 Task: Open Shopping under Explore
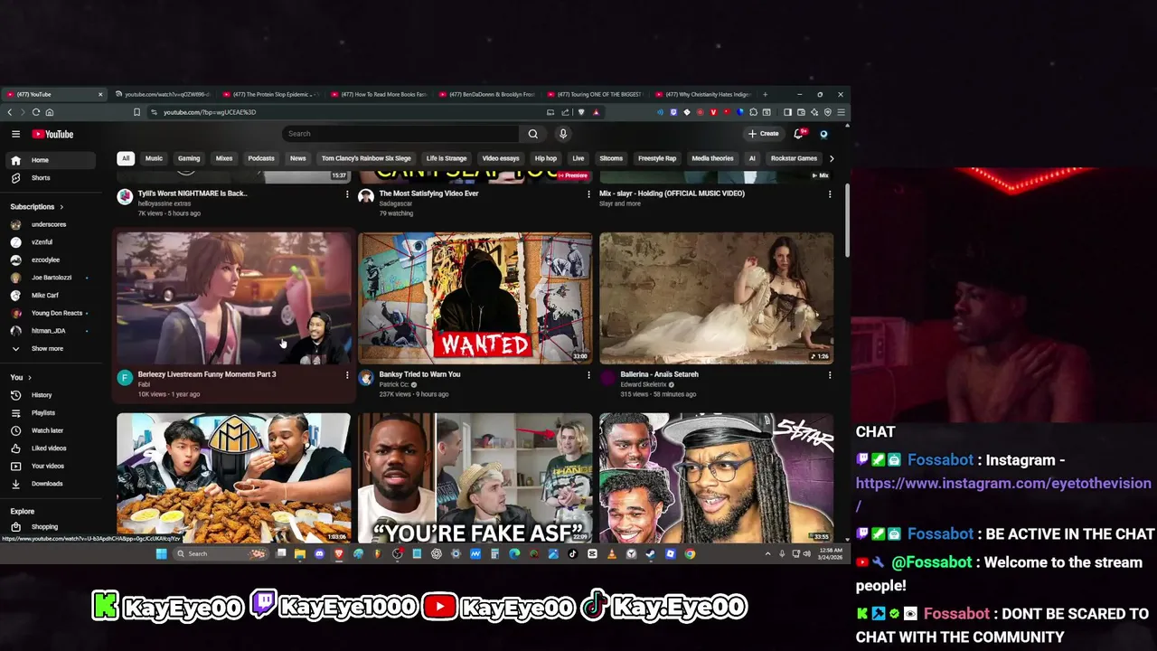50,527
